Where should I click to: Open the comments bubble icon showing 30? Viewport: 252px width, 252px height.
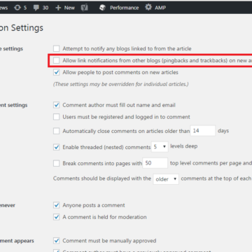(36, 8)
